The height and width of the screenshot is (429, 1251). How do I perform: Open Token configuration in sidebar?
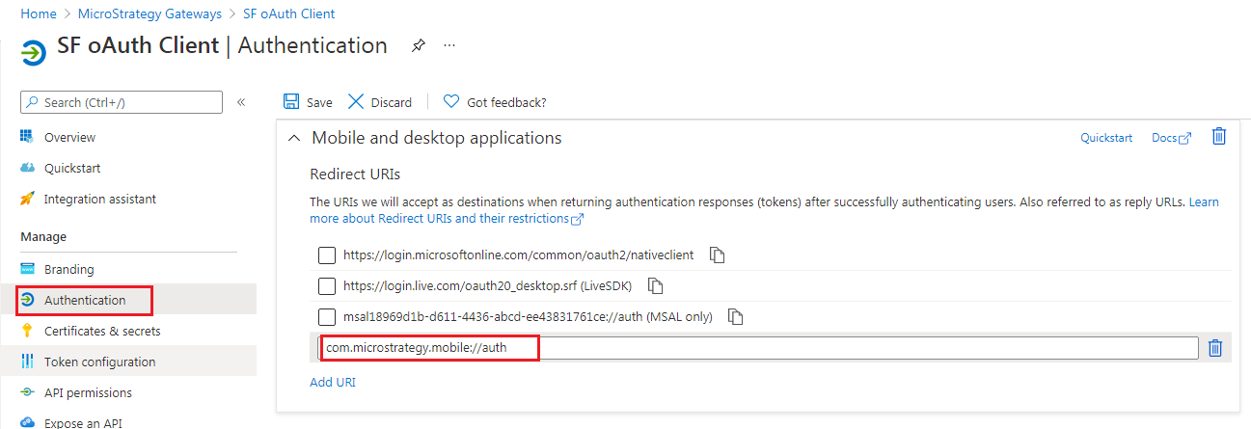point(99,362)
